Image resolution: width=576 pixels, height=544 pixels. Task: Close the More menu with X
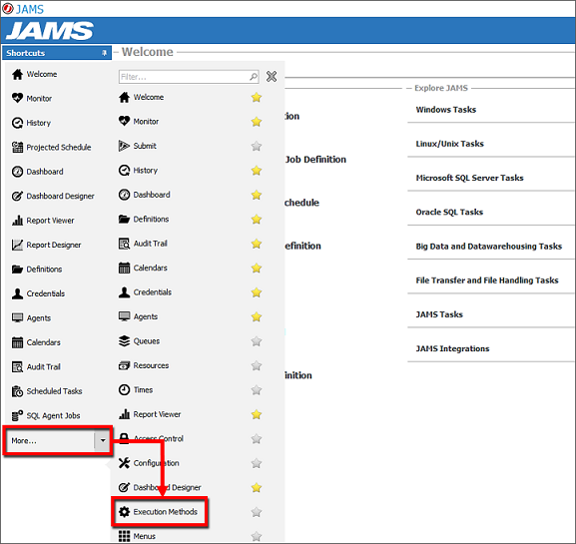pos(272,77)
